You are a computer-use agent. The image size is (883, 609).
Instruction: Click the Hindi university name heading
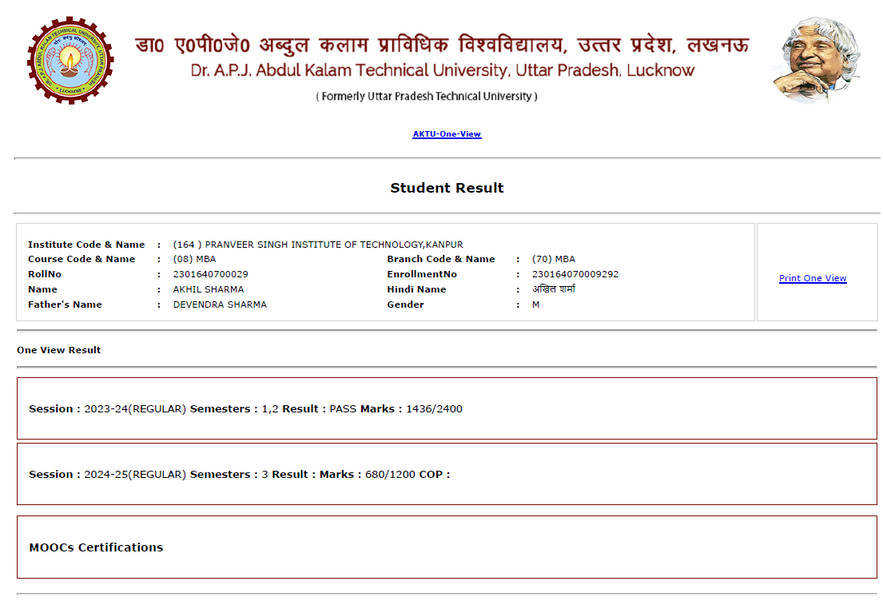click(x=442, y=45)
